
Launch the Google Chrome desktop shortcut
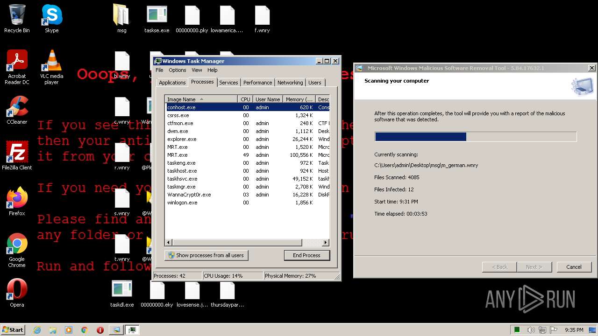(x=17, y=250)
